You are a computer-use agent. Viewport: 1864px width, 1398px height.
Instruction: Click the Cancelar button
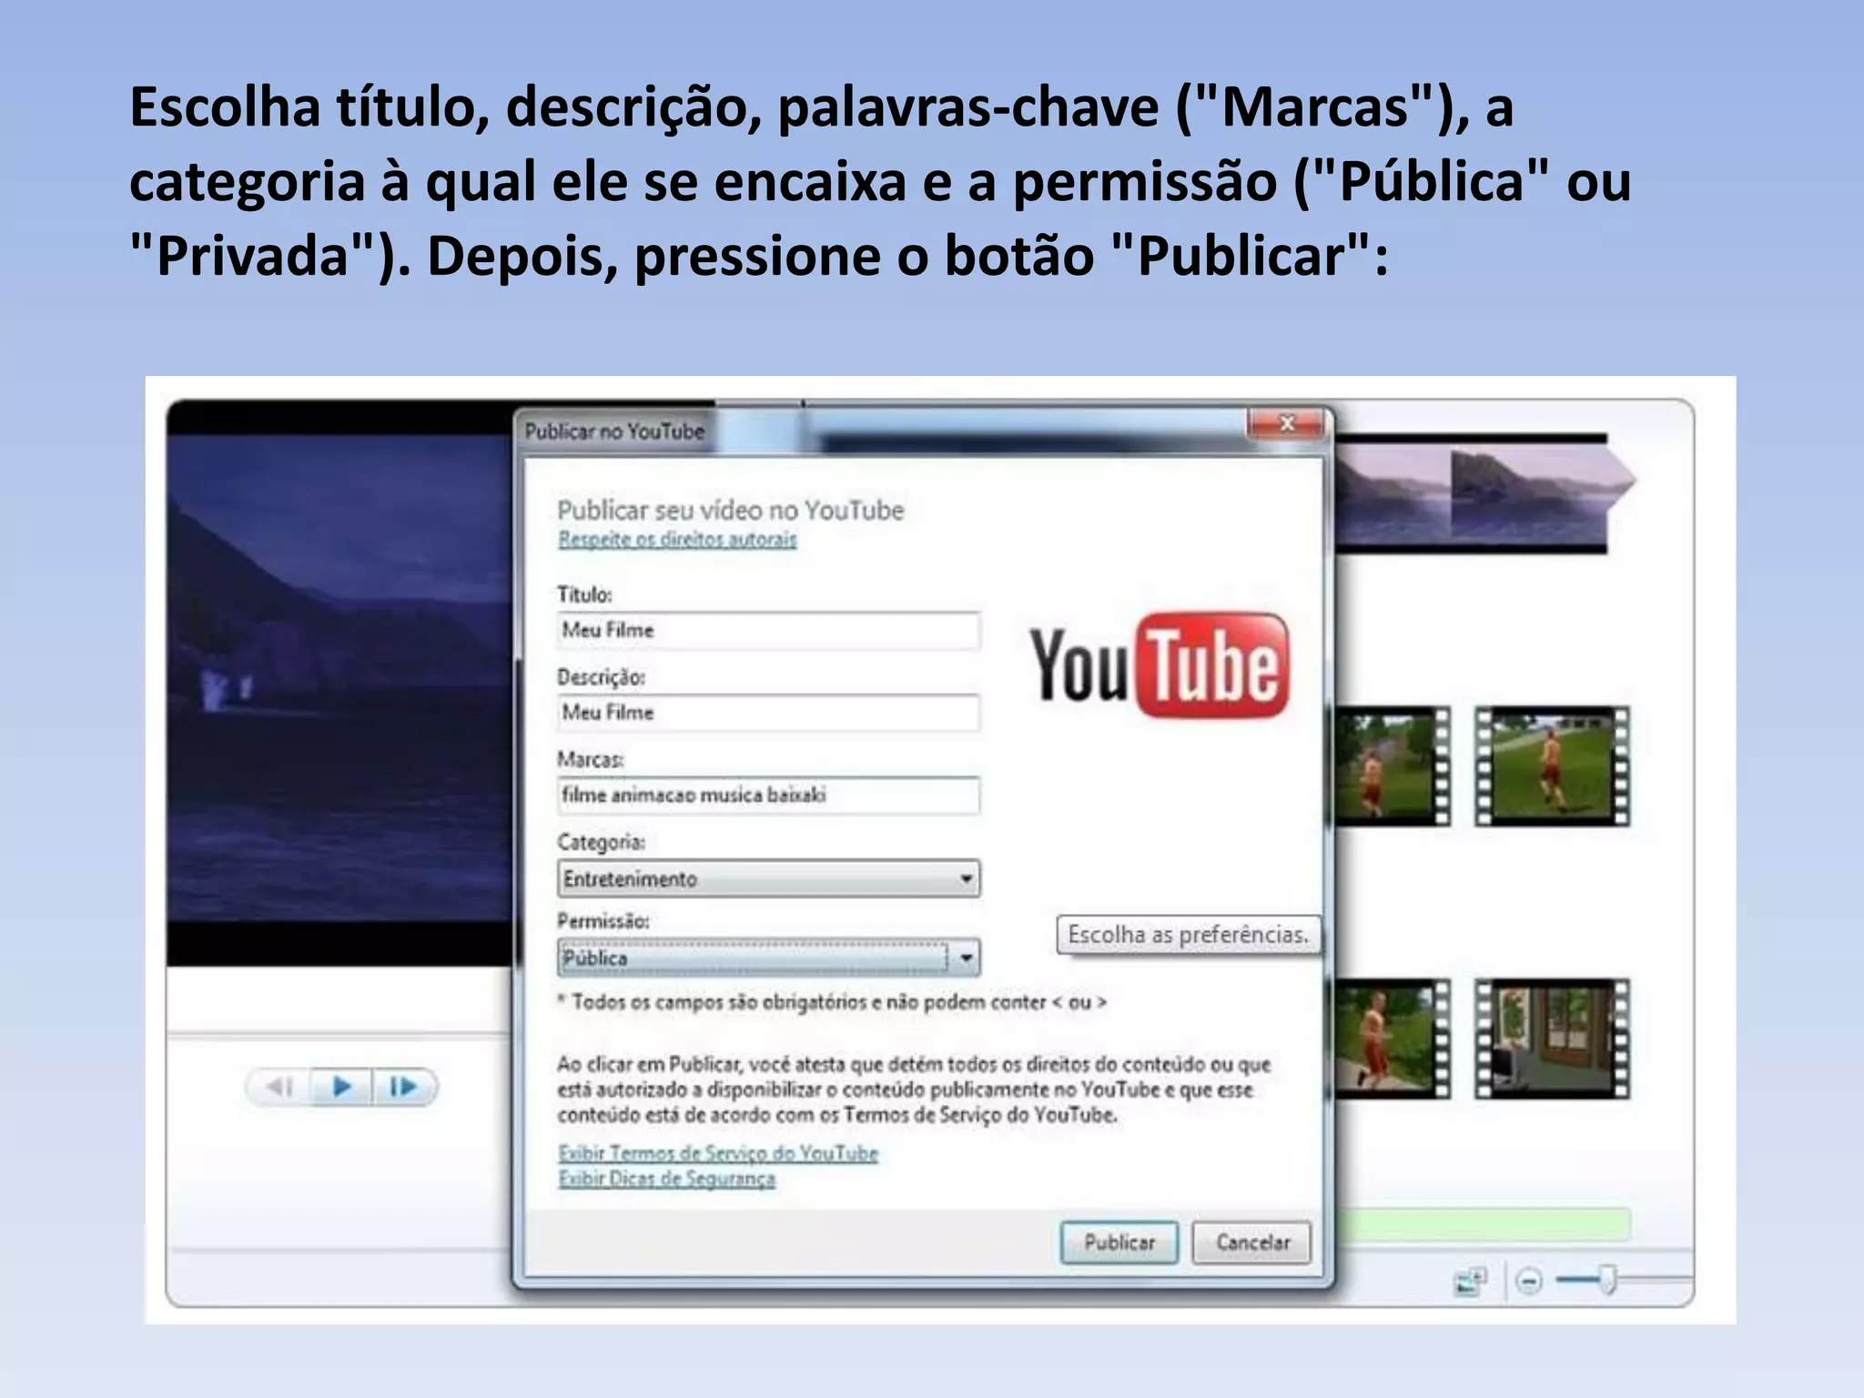pyautogui.click(x=1252, y=1242)
